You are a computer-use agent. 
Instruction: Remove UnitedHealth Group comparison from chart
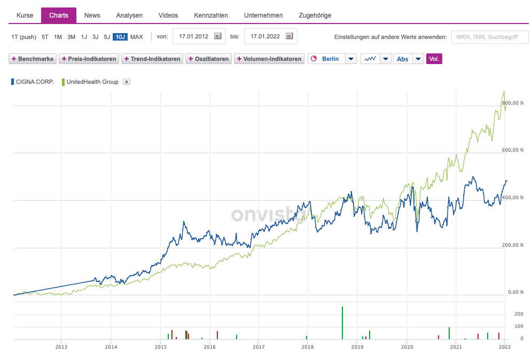coord(127,82)
